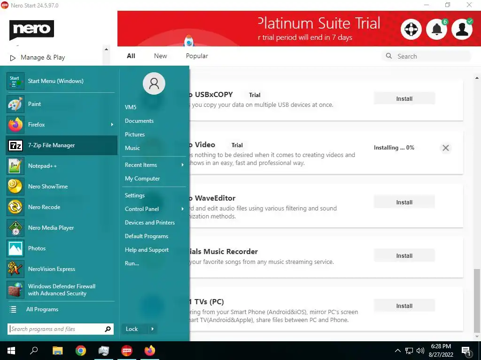The image size is (481, 360).
Task: Launch Nero Media Player
Action: [x=62, y=228]
